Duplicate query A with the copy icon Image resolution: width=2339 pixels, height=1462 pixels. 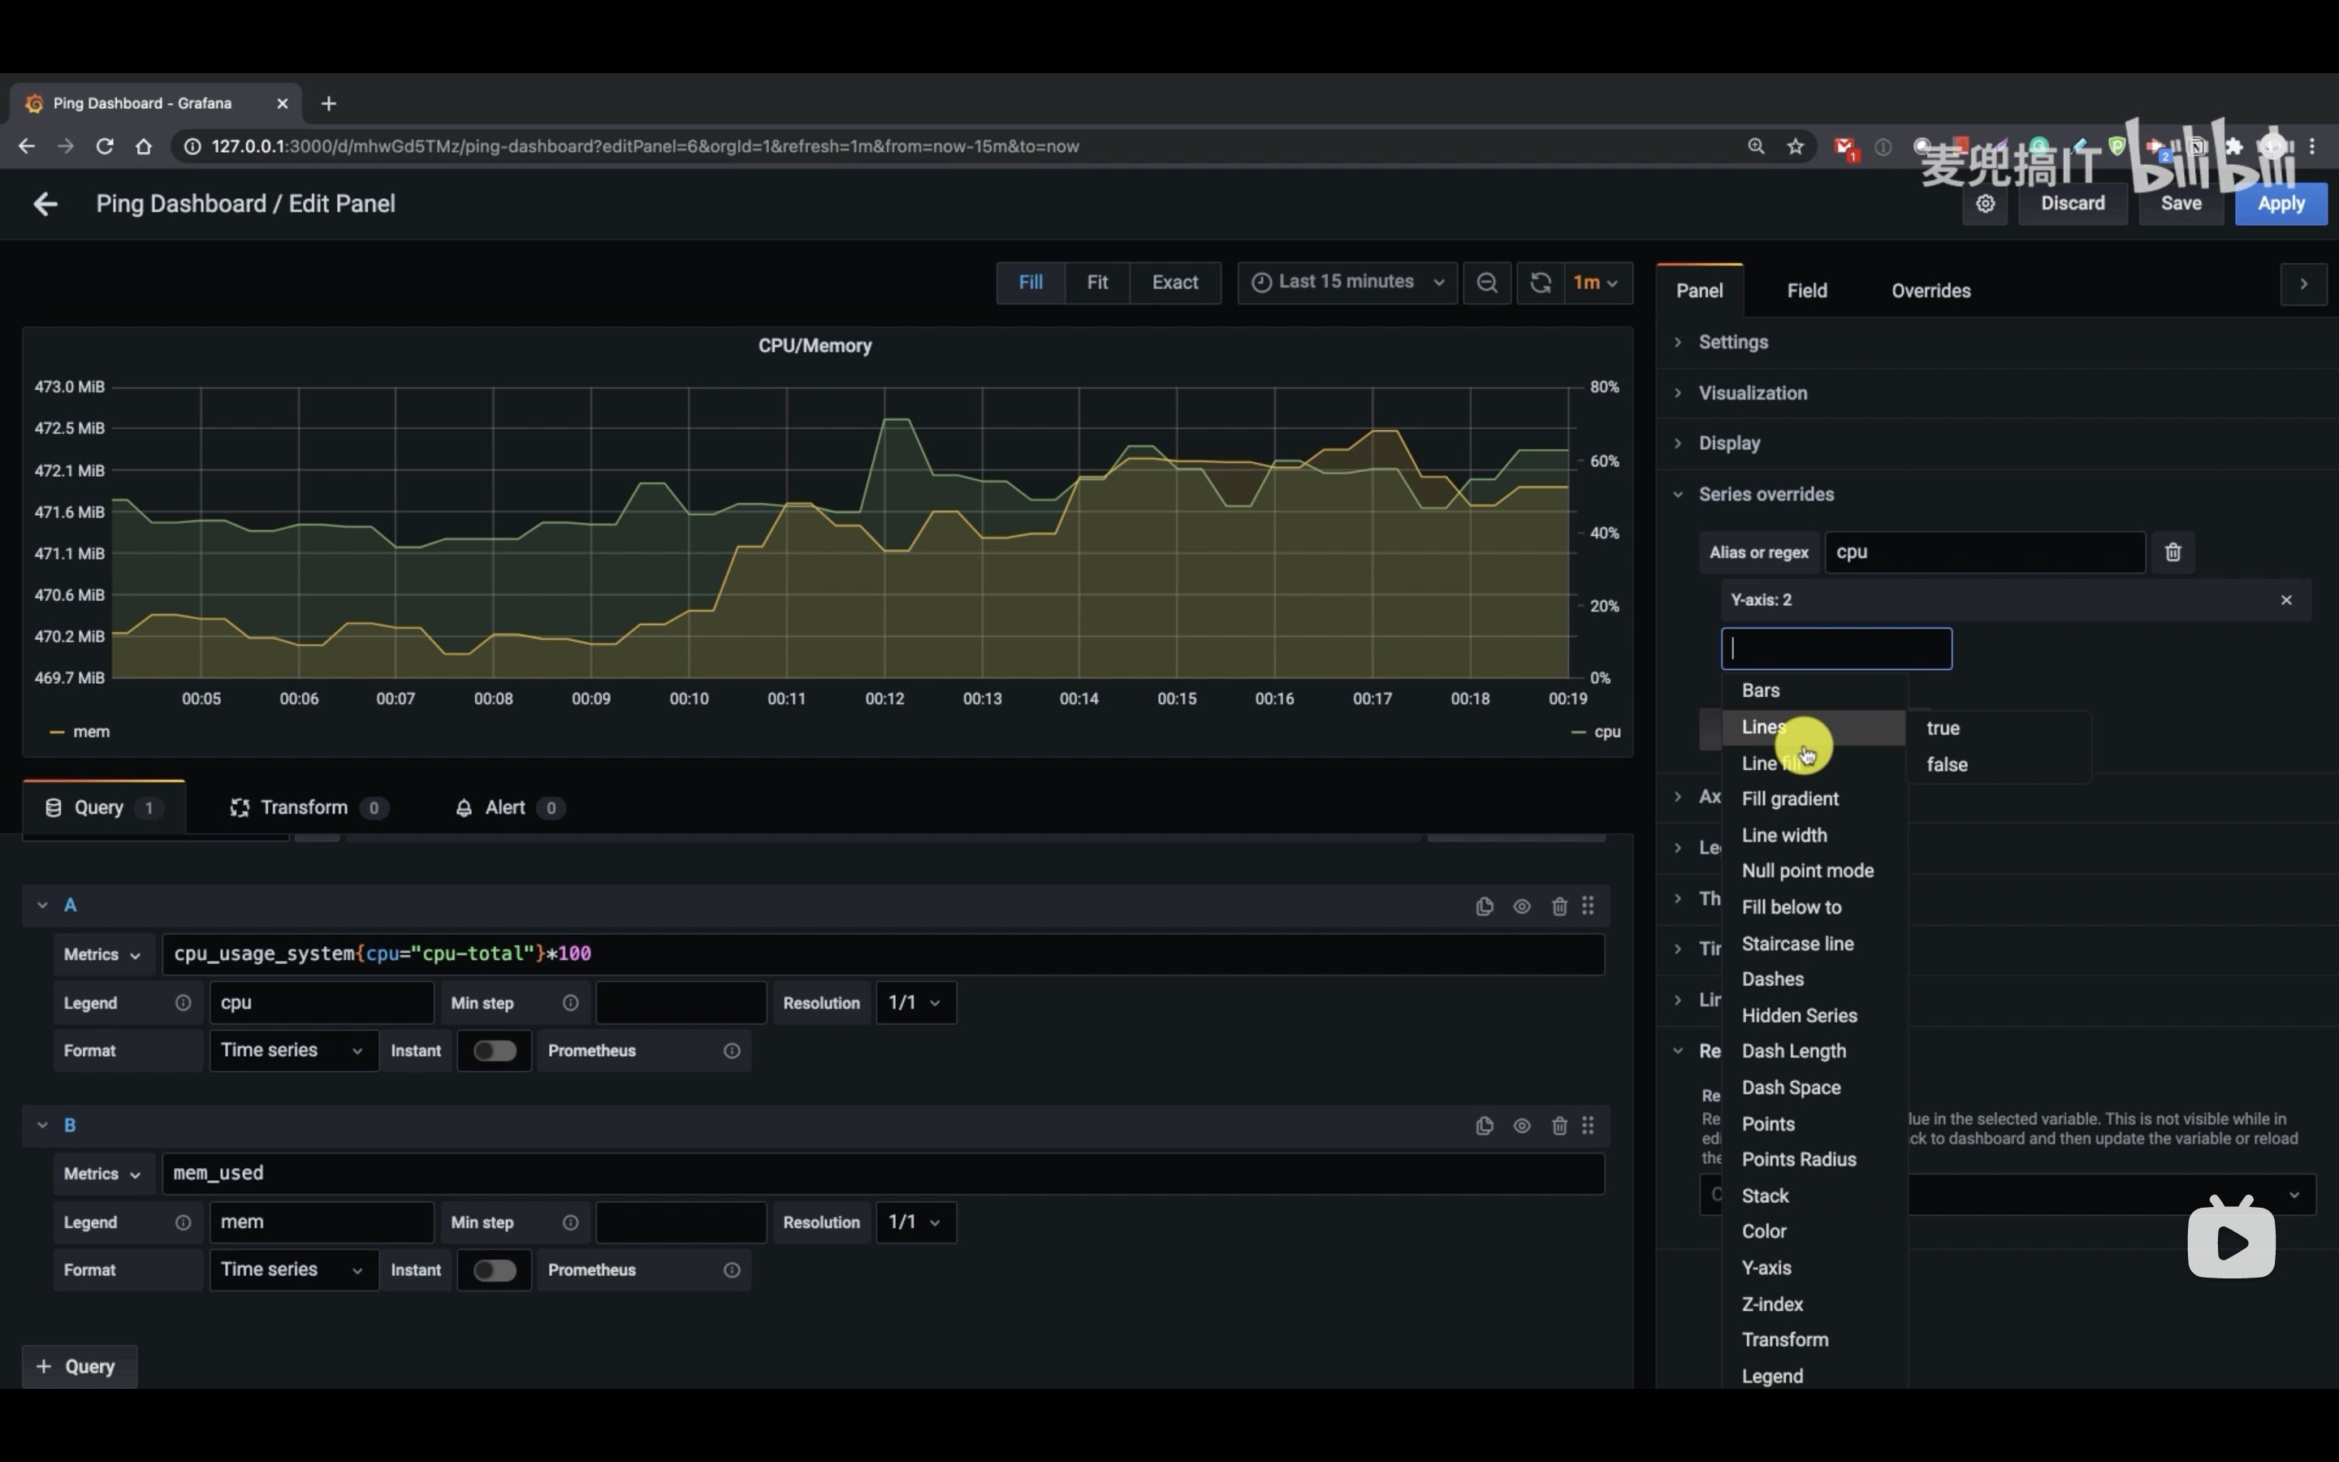pos(1484,906)
